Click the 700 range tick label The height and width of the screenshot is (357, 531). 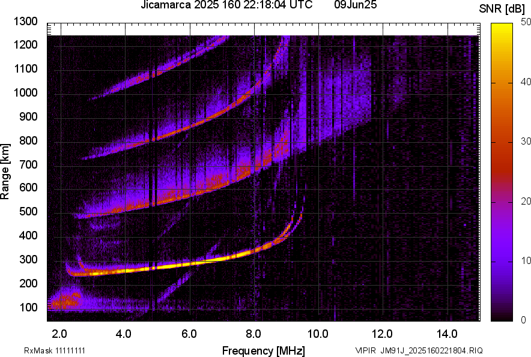[28, 164]
